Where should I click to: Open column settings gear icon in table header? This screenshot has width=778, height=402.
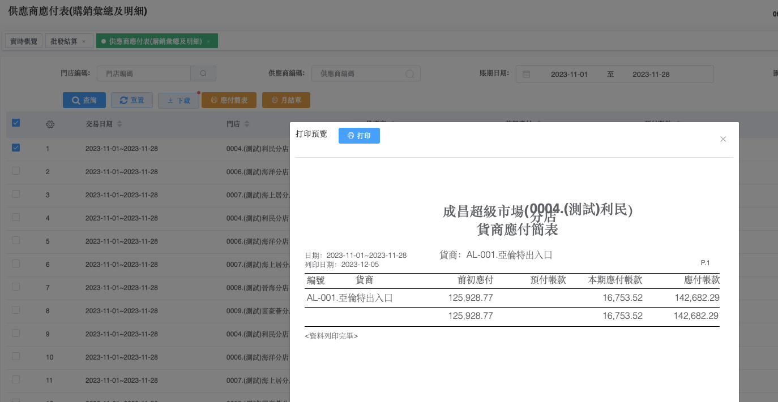pos(50,124)
